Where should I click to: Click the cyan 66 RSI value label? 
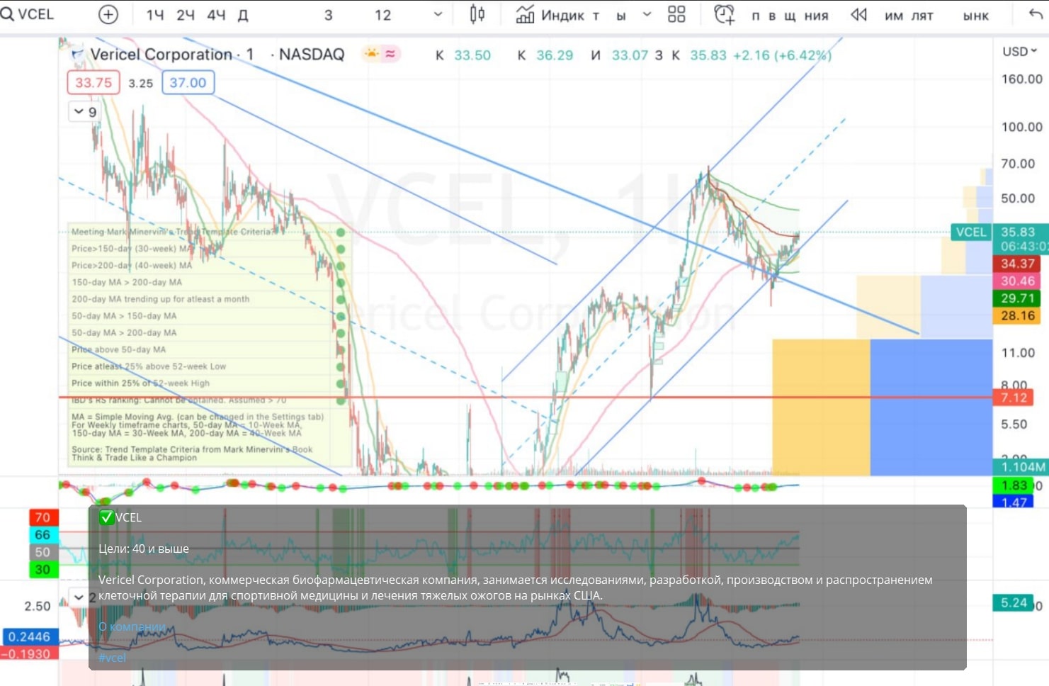42,535
